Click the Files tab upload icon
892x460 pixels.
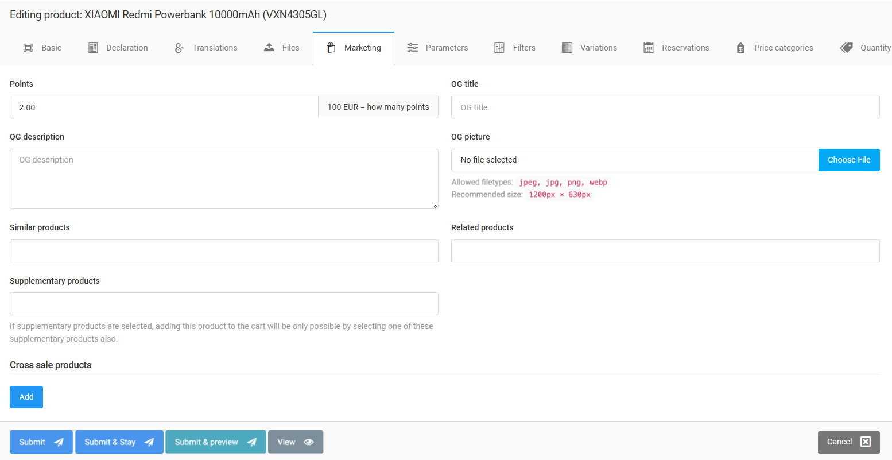coord(269,48)
